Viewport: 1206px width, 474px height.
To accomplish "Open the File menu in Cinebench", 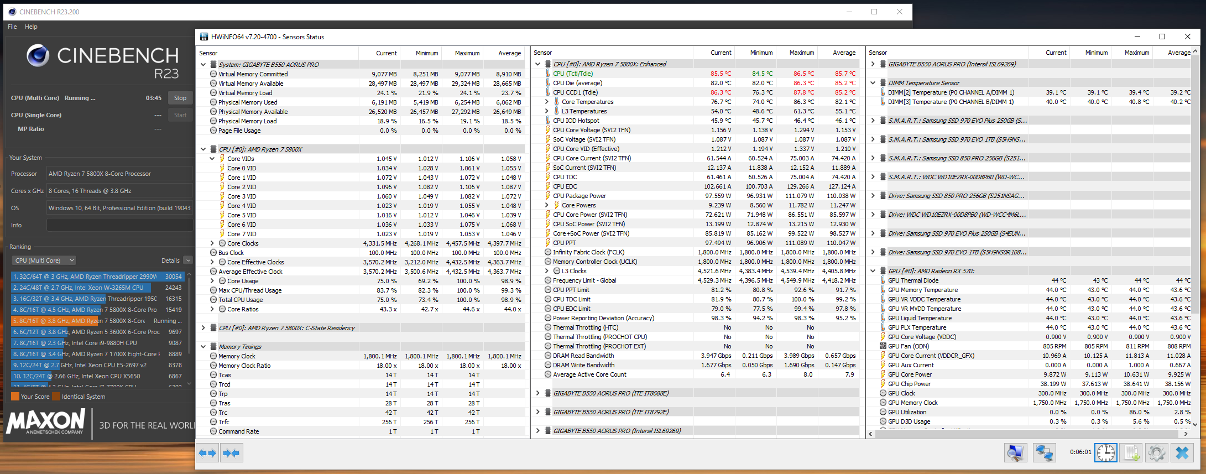I will [12, 27].
